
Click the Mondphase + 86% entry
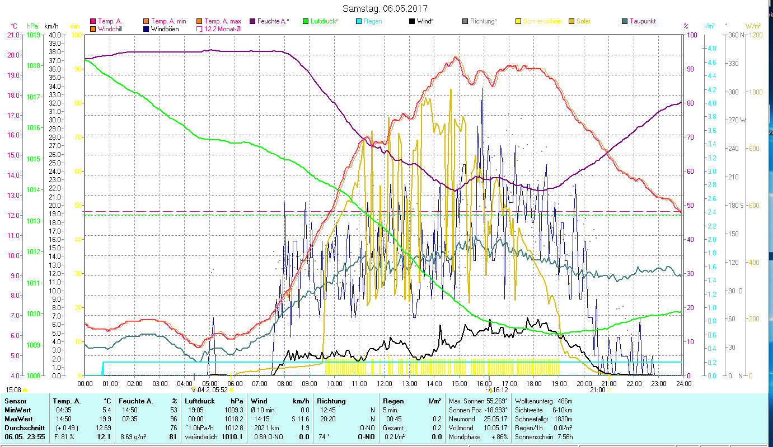(x=479, y=437)
